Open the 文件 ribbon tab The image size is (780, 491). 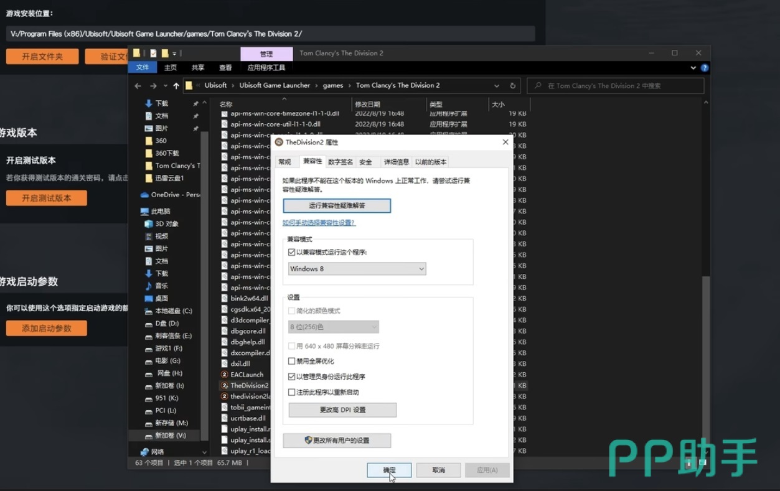(143, 67)
